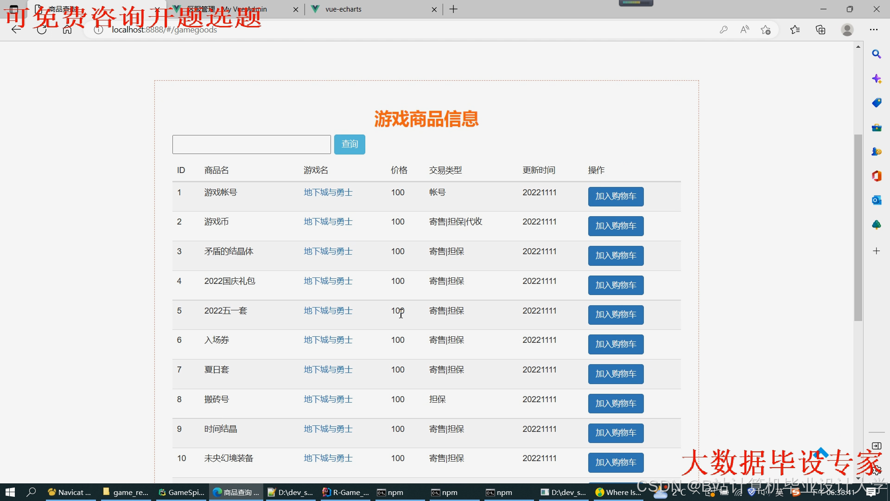The image size is (890, 501).
Task: Open Edge settings and more menu
Action: (x=873, y=30)
